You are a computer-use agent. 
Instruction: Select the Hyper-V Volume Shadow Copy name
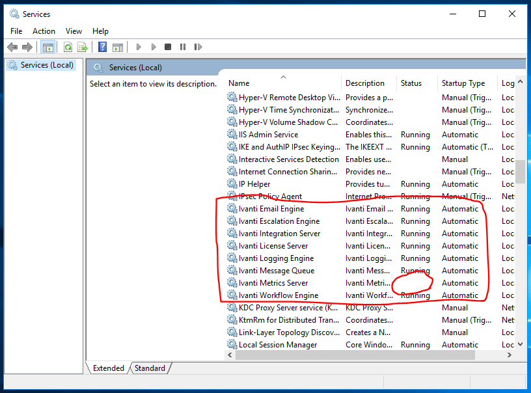(288, 122)
